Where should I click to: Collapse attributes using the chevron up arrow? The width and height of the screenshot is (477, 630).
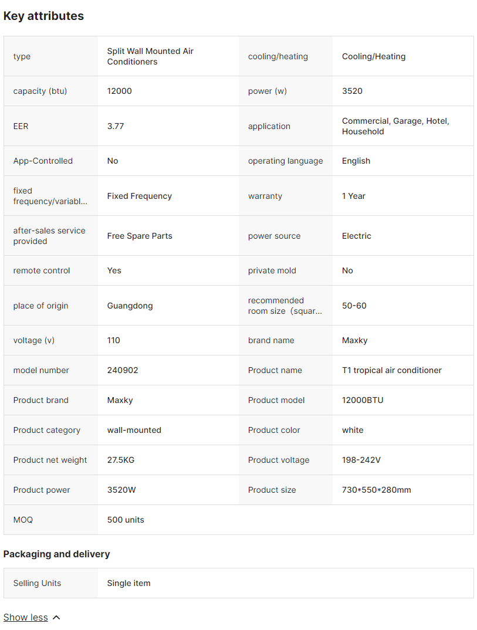(x=56, y=617)
